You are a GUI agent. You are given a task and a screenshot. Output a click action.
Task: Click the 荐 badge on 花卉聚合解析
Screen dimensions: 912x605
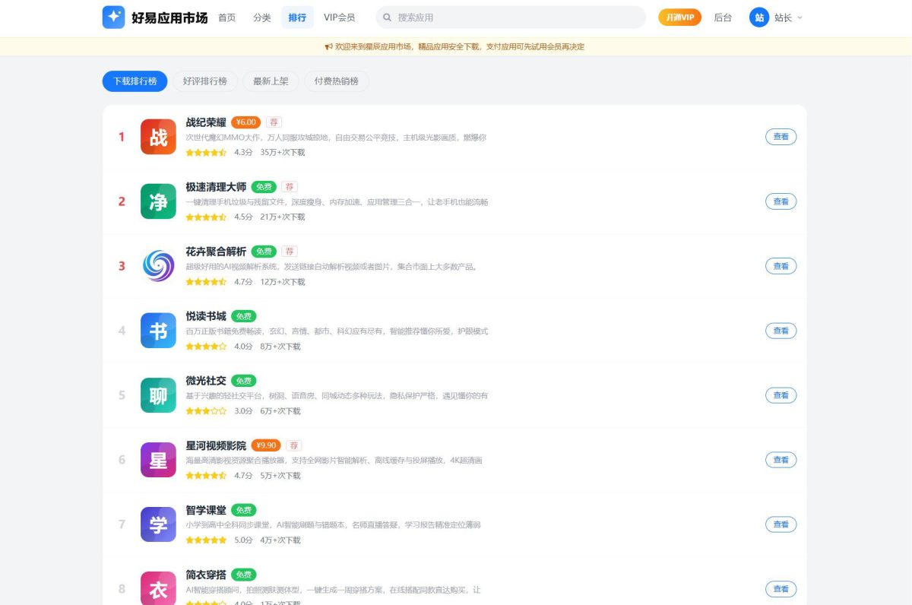290,252
